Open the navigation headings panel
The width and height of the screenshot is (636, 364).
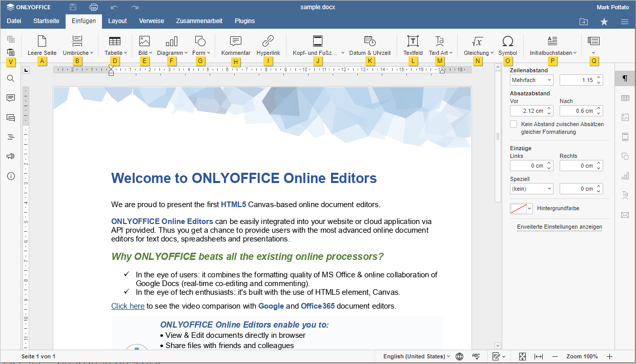(x=11, y=137)
